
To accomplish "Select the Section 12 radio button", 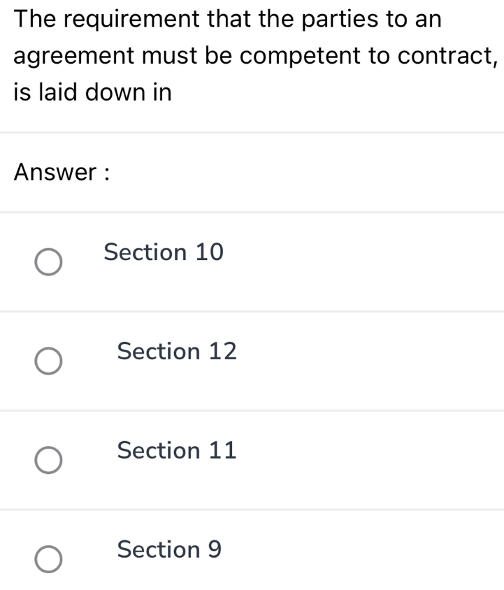I will [x=49, y=361].
